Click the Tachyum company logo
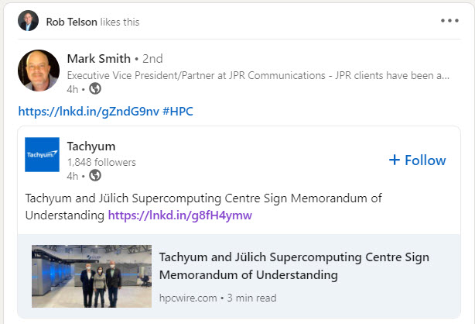The image size is (475, 324). [42, 154]
